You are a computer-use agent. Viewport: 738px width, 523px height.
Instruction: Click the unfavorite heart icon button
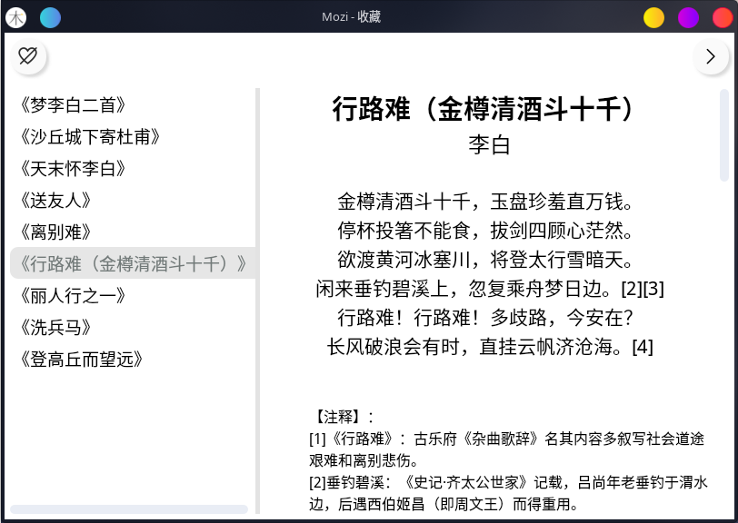28,56
